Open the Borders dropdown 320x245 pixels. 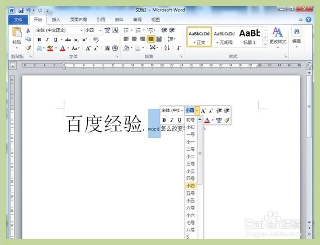(143, 48)
